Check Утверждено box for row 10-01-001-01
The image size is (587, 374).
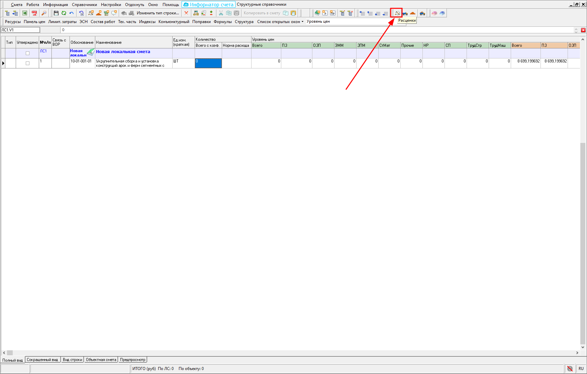pyautogui.click(x=28, y=63)
